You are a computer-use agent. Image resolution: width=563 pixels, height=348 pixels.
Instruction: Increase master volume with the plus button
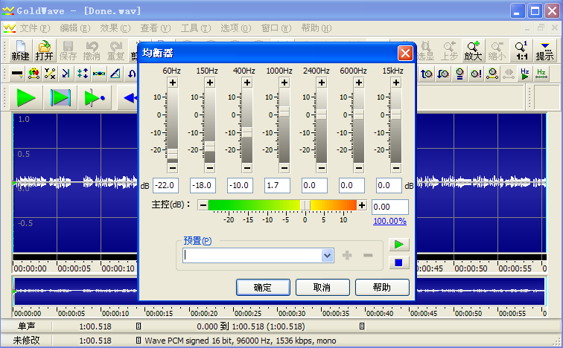pos(362,205)
